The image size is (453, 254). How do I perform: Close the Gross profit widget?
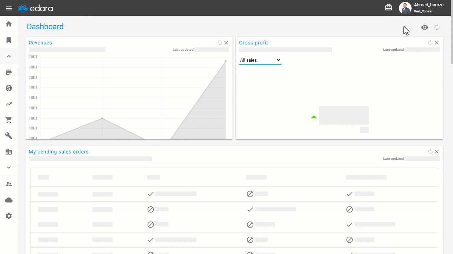437,43
